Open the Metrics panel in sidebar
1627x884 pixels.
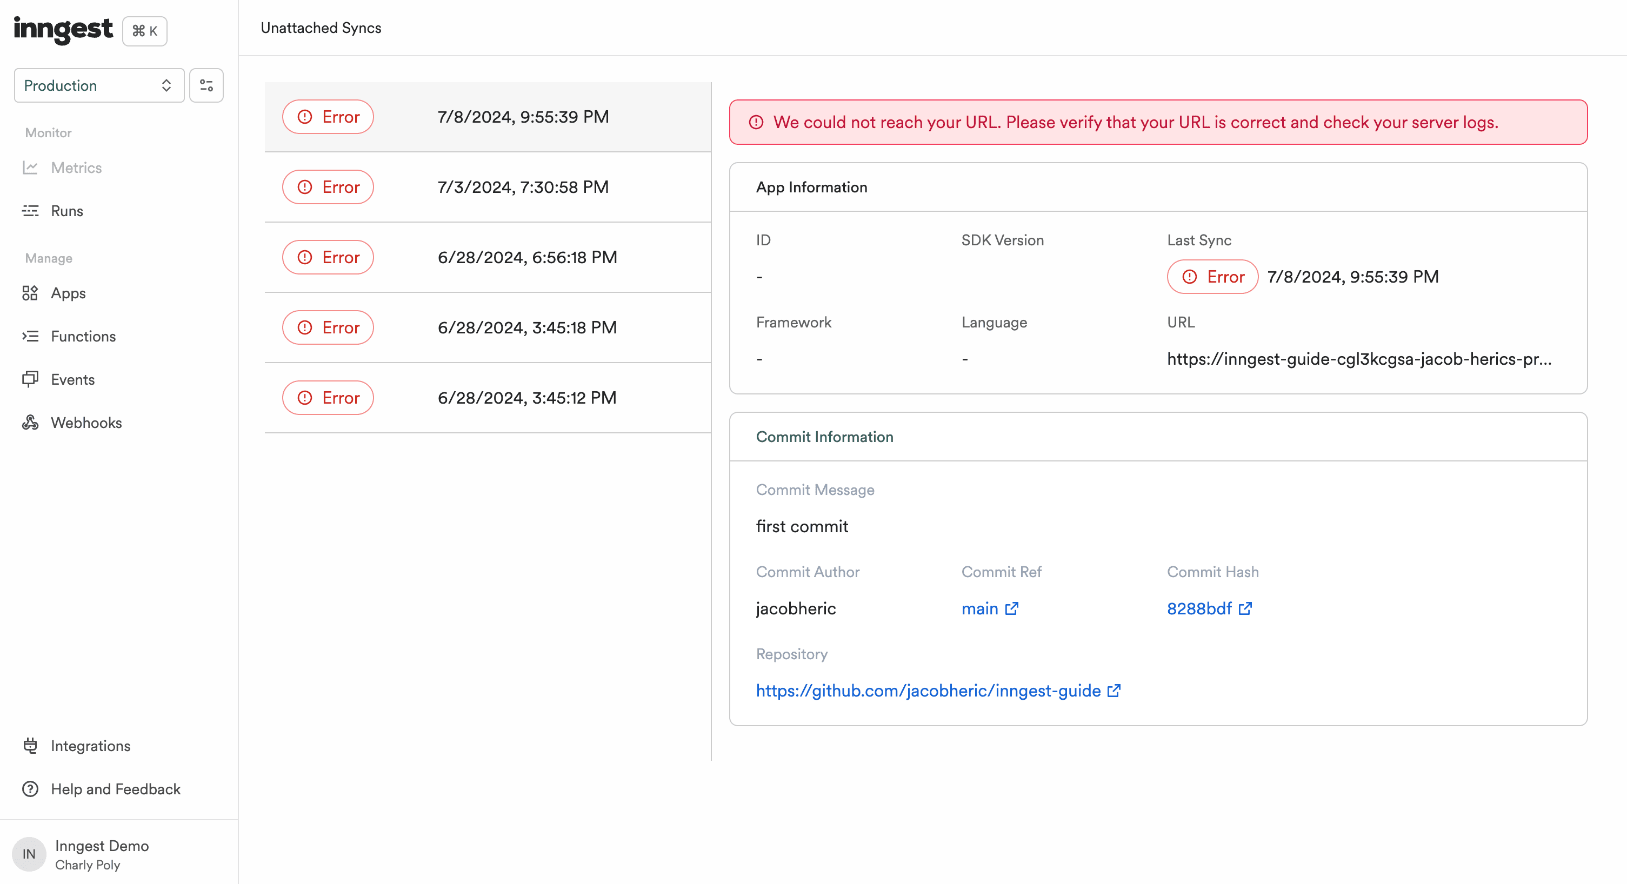76,168
